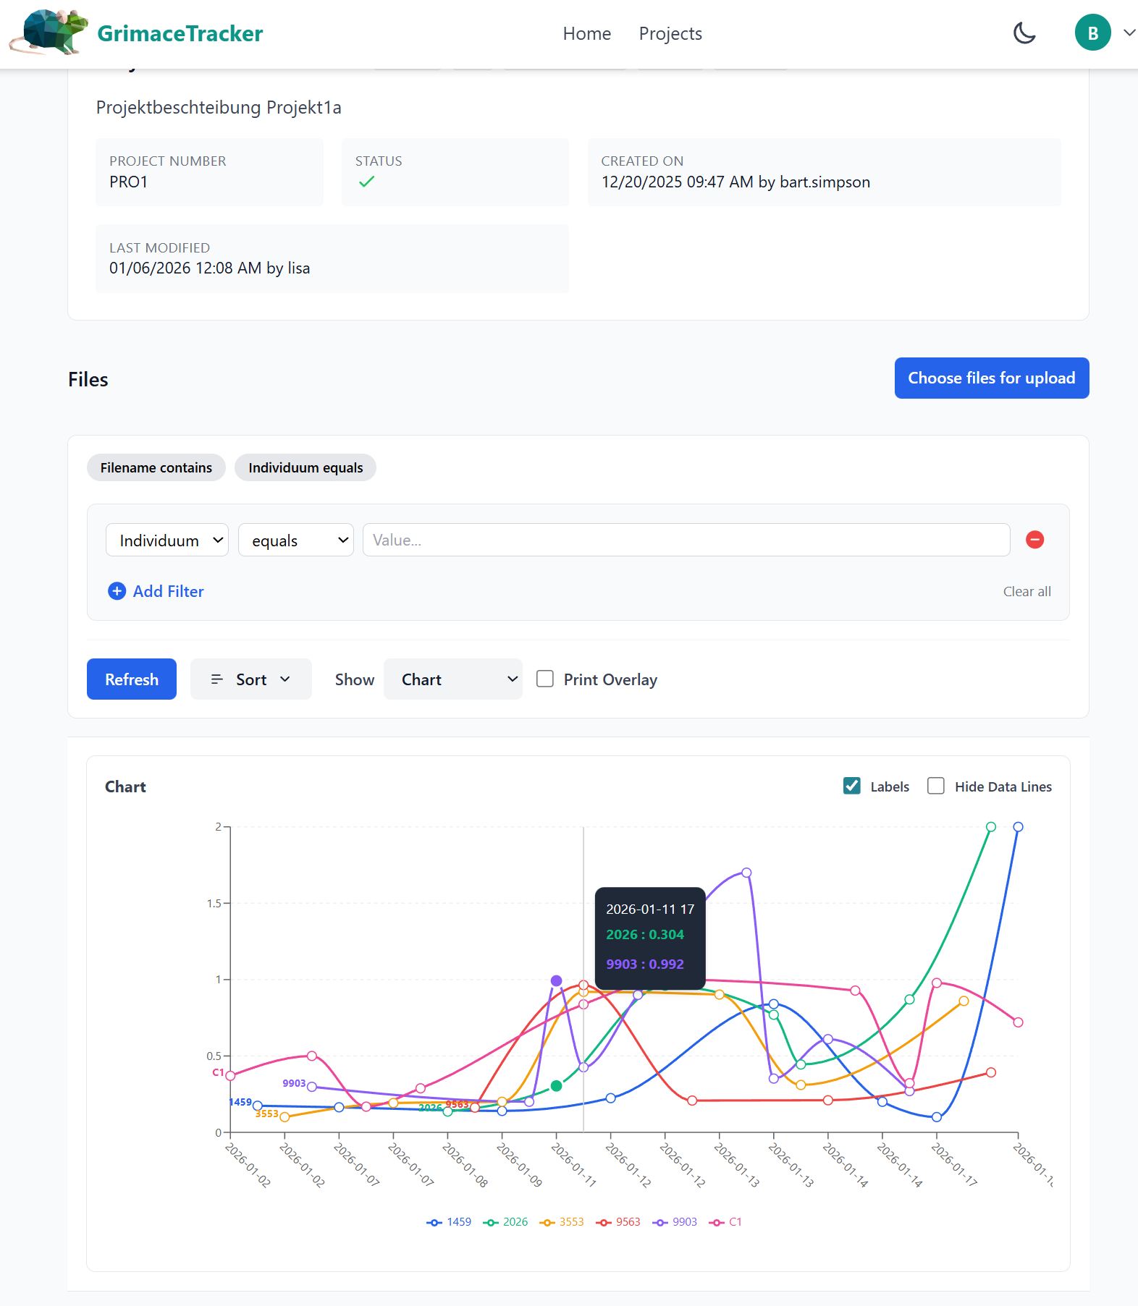Open the equals operator dropdown

[296, 540]
